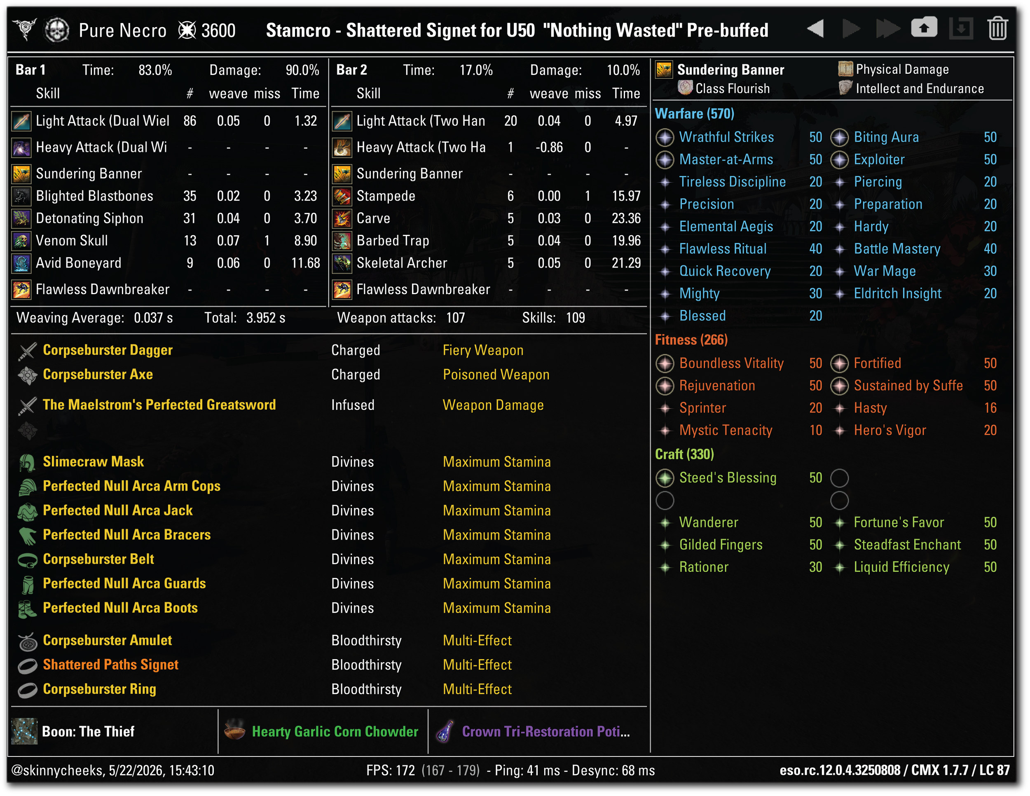Image resolution: width=1030 pixels, height=796 pixels.
Task: Click the Bar 2 header label
Action: click(351, 70)
